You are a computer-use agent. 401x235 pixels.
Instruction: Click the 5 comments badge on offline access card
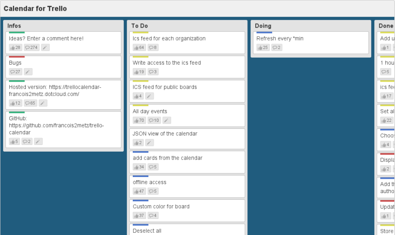(x=153, y=191)
